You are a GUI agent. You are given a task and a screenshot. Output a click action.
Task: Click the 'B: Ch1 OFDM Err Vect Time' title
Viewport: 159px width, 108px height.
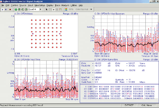(27, 59)
